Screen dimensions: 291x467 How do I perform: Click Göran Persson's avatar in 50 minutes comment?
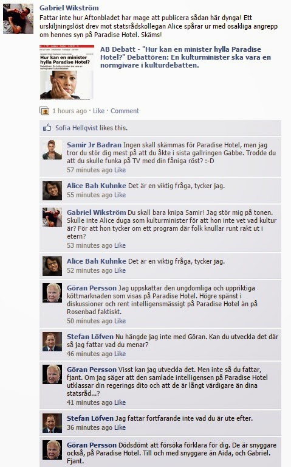(x=52, y=293)
